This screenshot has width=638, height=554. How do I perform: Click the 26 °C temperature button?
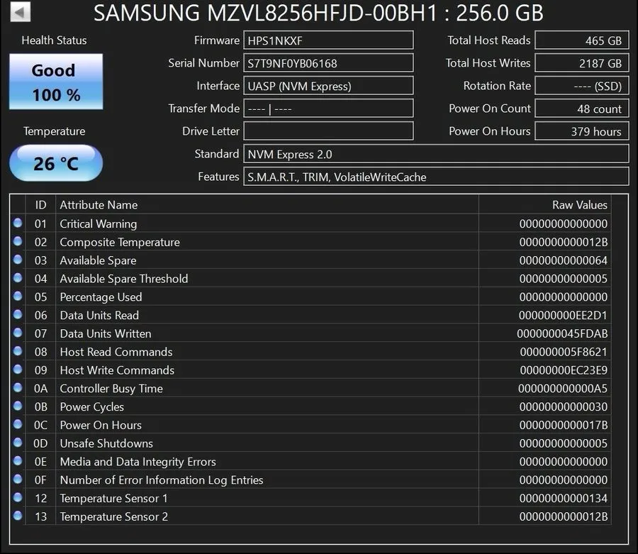(56, 163)
